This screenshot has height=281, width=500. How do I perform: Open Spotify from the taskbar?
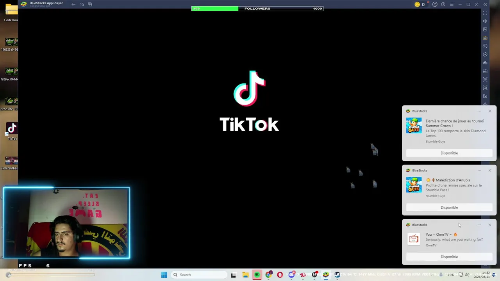[x=257, y=275]
